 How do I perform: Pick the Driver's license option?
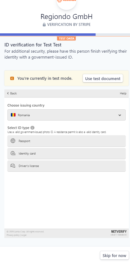point(66,166)
